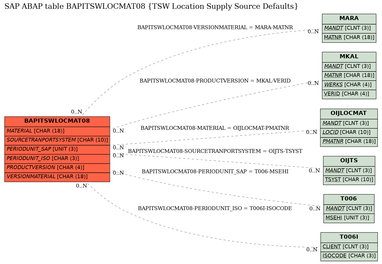
Task: Select the SOURCETRANPORTSYSTEM [CHAR (10)] field
Action: (57, 140)
